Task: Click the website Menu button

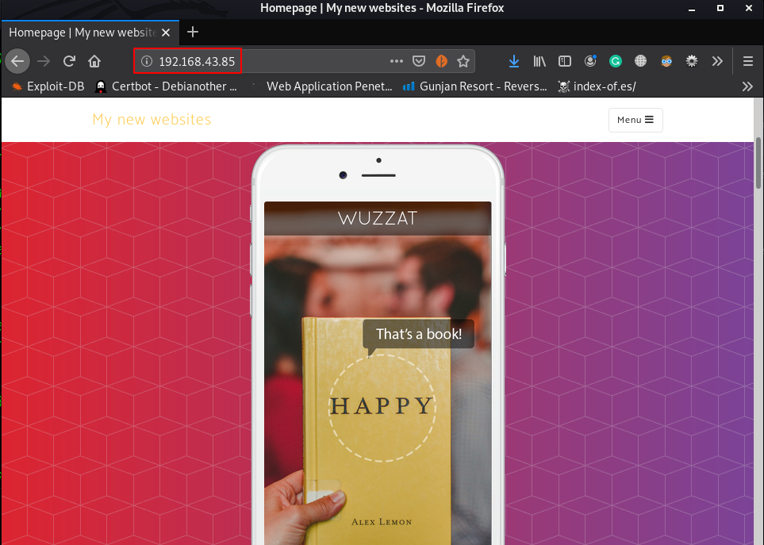Action: pyautogui.click(x=635, y=120)
